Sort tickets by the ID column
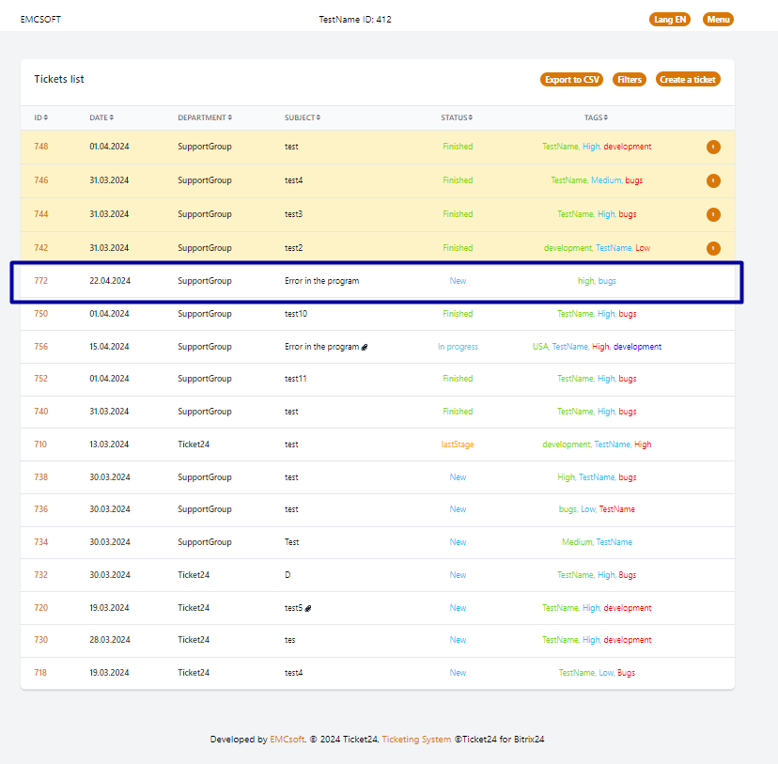The image size is (778, 764). coord(41,117)
